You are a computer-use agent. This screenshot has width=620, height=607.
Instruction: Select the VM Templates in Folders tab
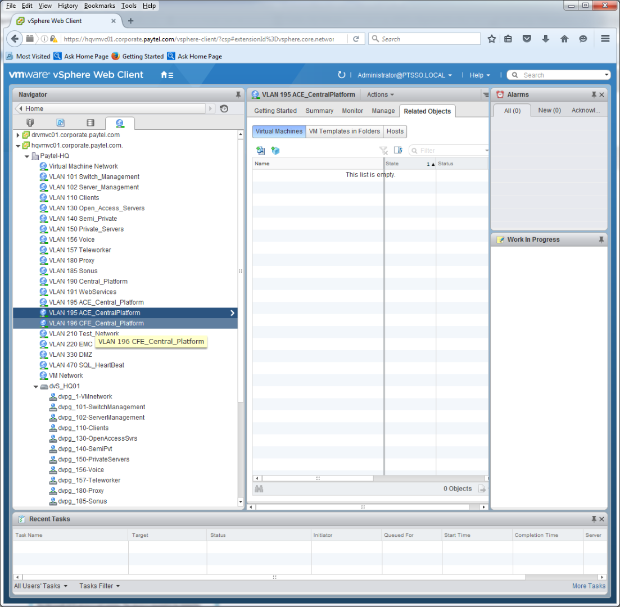coord(344,132)
